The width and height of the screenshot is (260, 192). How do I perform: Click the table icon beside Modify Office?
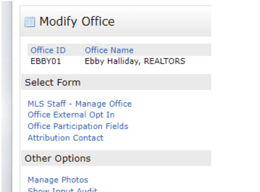[x=30, y=22]
